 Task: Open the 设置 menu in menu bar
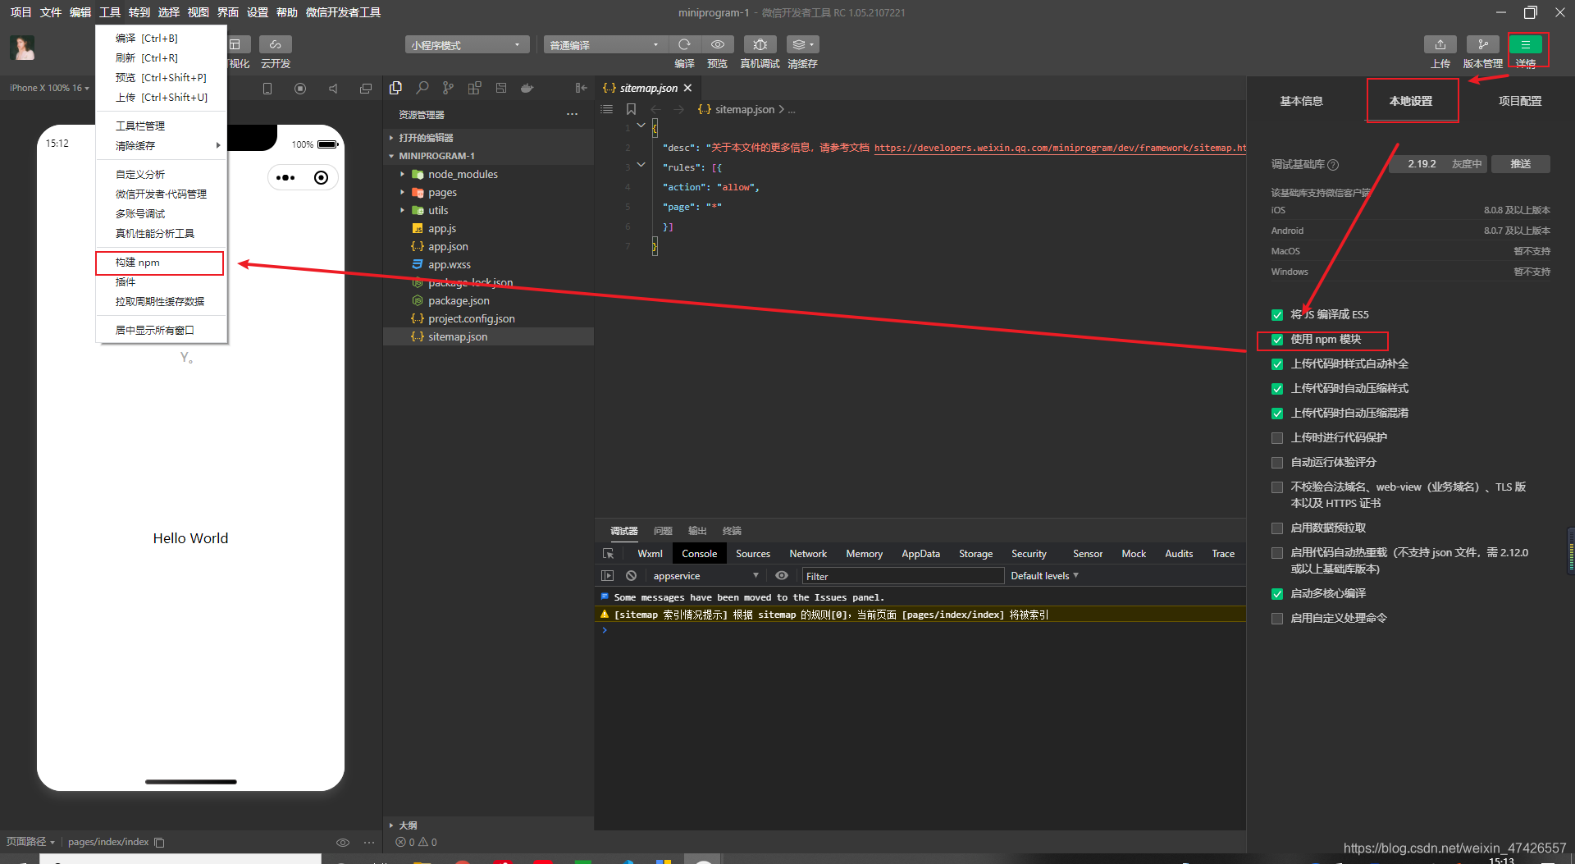(x=258, y=12)
